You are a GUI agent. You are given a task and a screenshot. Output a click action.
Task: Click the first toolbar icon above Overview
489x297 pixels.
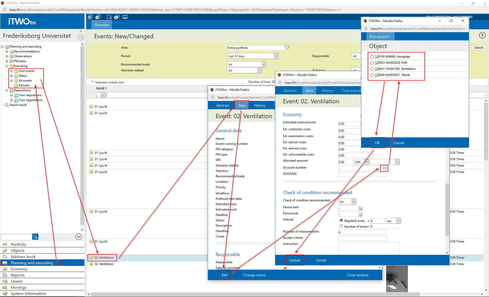pyautogui.click(x=90, y=17)
